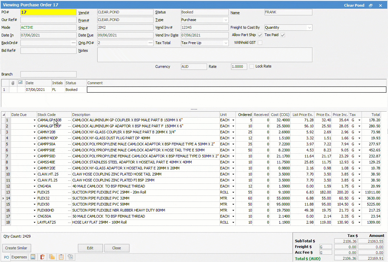Click the Create Similar button

tap(16, 248)
